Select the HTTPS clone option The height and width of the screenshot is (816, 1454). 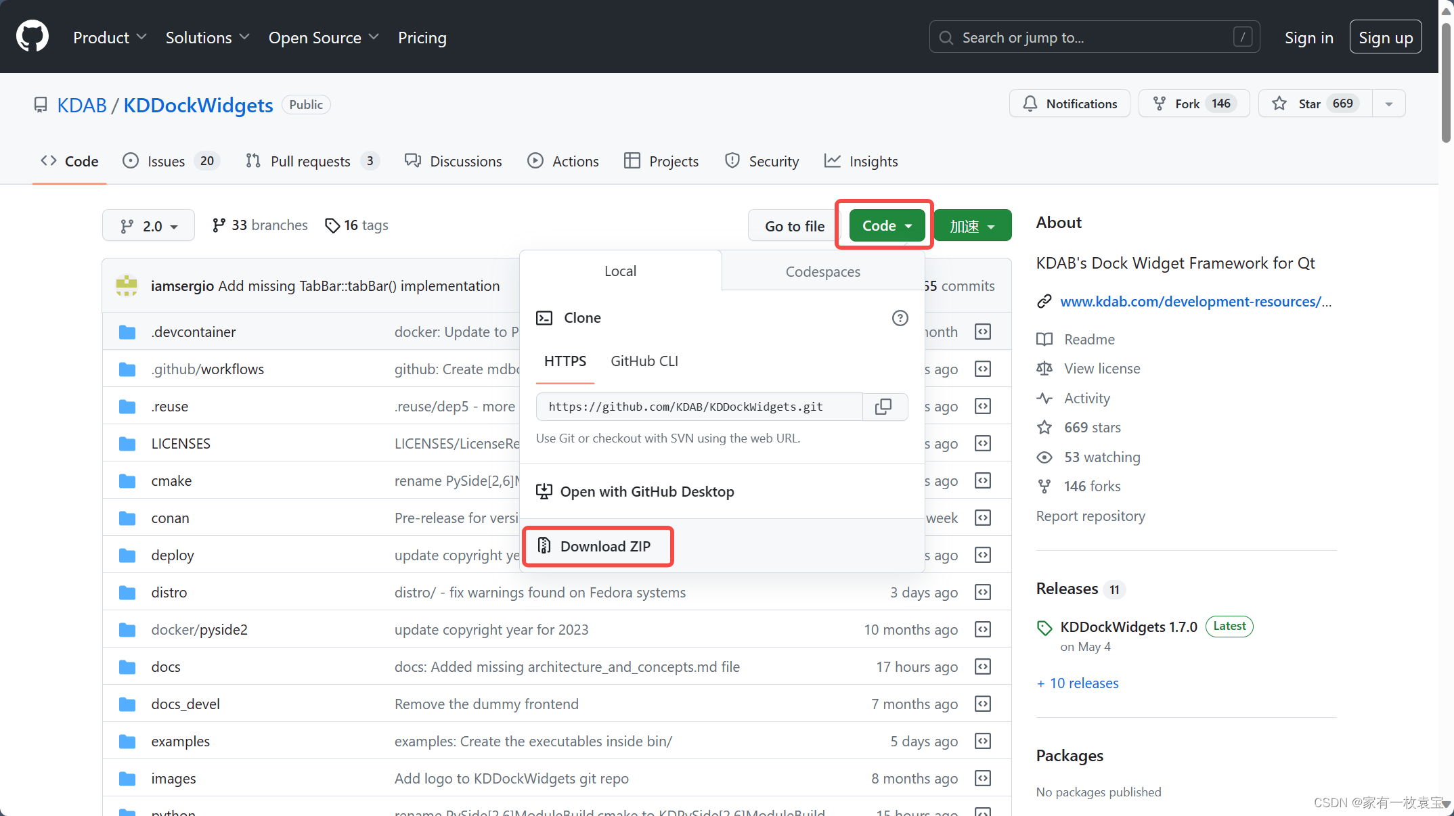[565, 361]
